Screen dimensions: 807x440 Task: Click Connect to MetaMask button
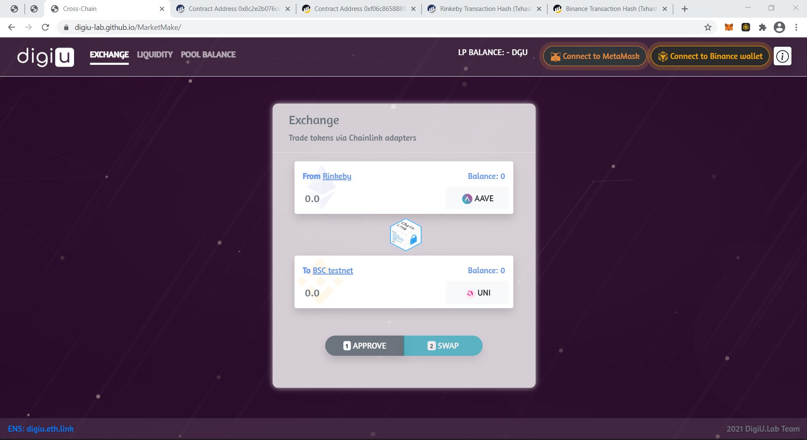coord(595,56)
